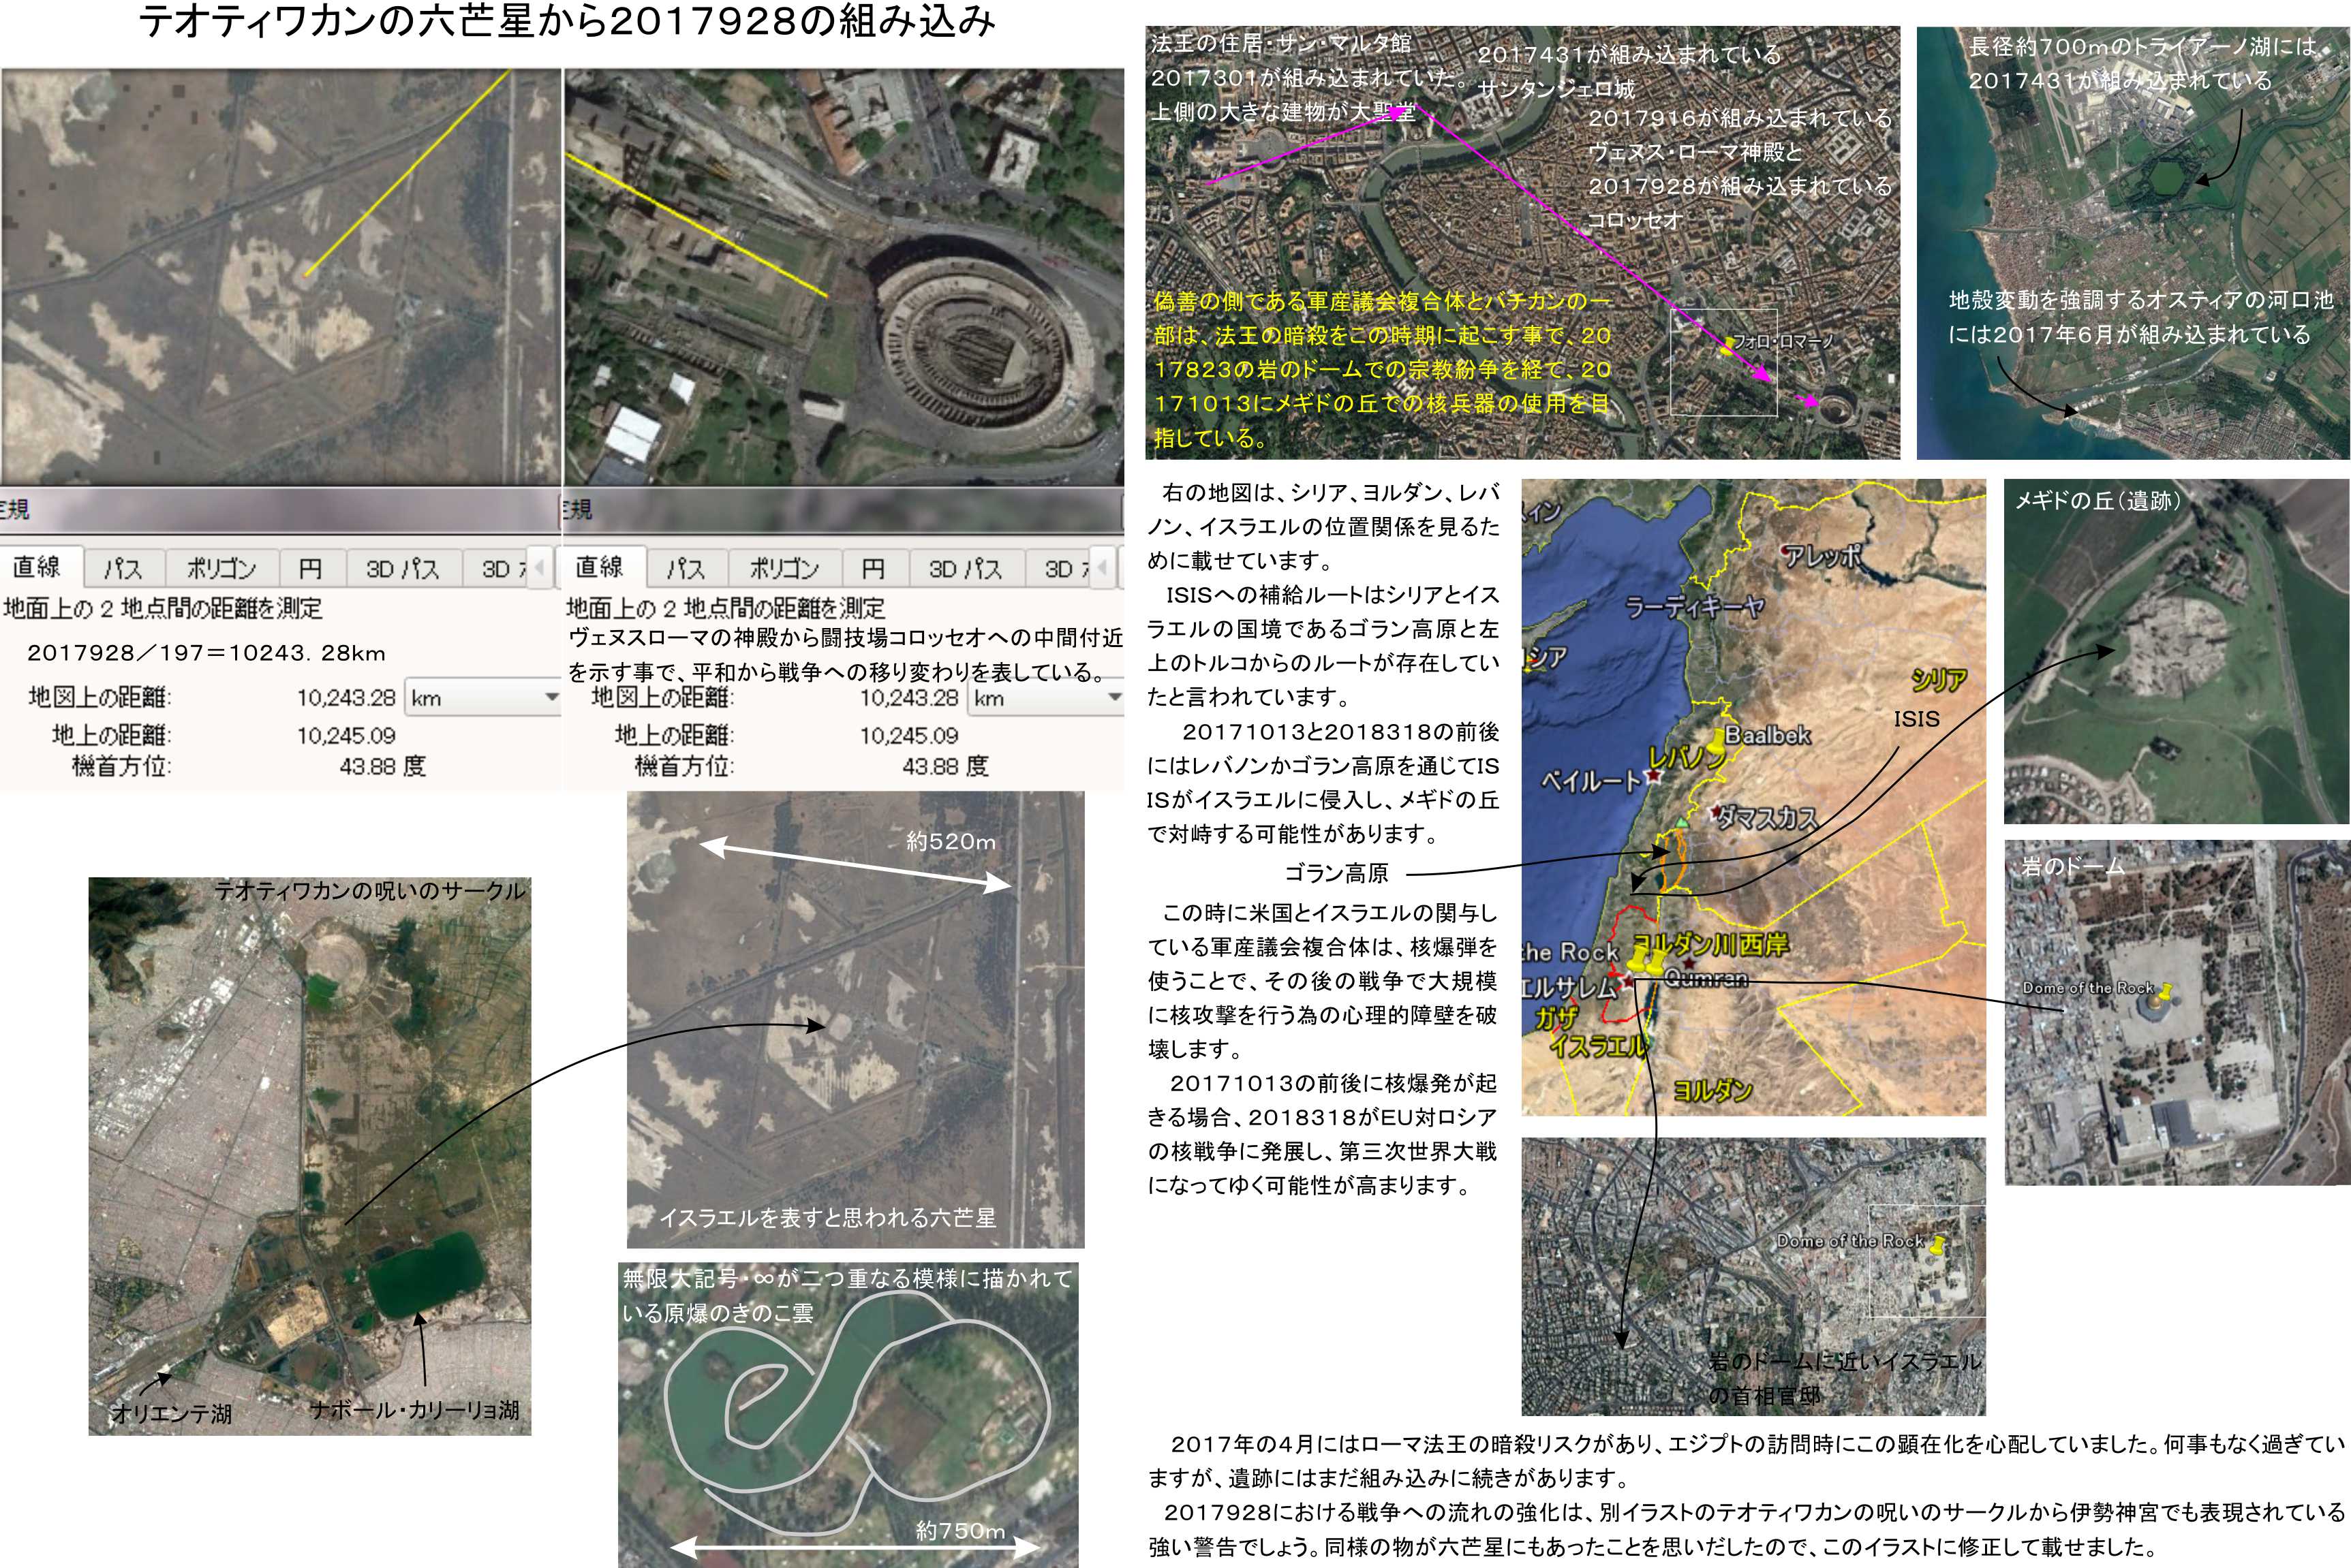Open the 3D パス tab in left ruler
Image resolution: width=2351 pixels, height=1568 pixels.
click(402, 568)
